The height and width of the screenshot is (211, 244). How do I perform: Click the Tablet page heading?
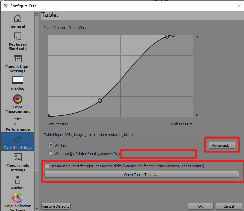pos(50,15)
